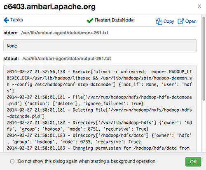Close the dialog with the X
The height and width of the screenshot is (170, 206).
pos(199,6)
